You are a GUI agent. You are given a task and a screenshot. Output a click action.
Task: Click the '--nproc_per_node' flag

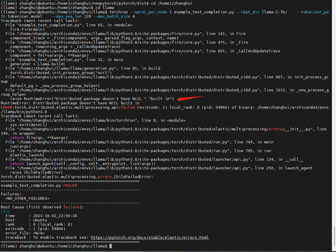click(149, 12)
